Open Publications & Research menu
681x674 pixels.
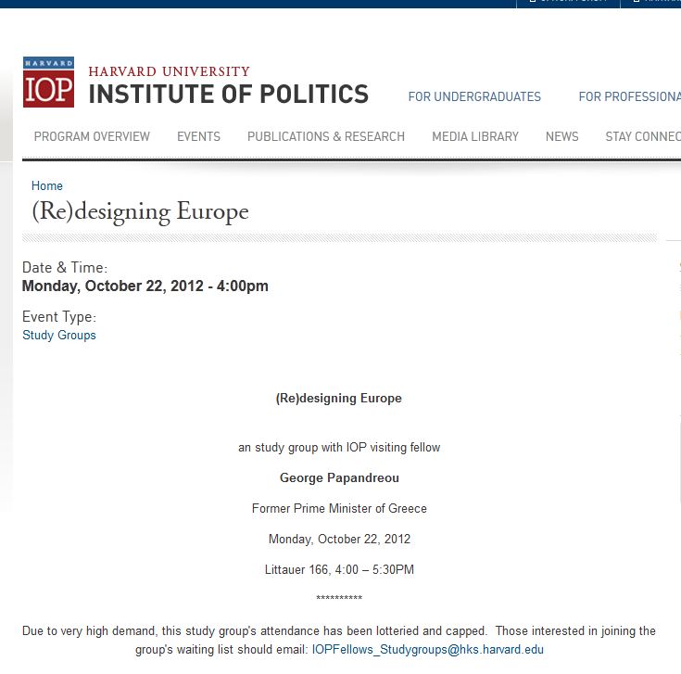tap(325, 136)
